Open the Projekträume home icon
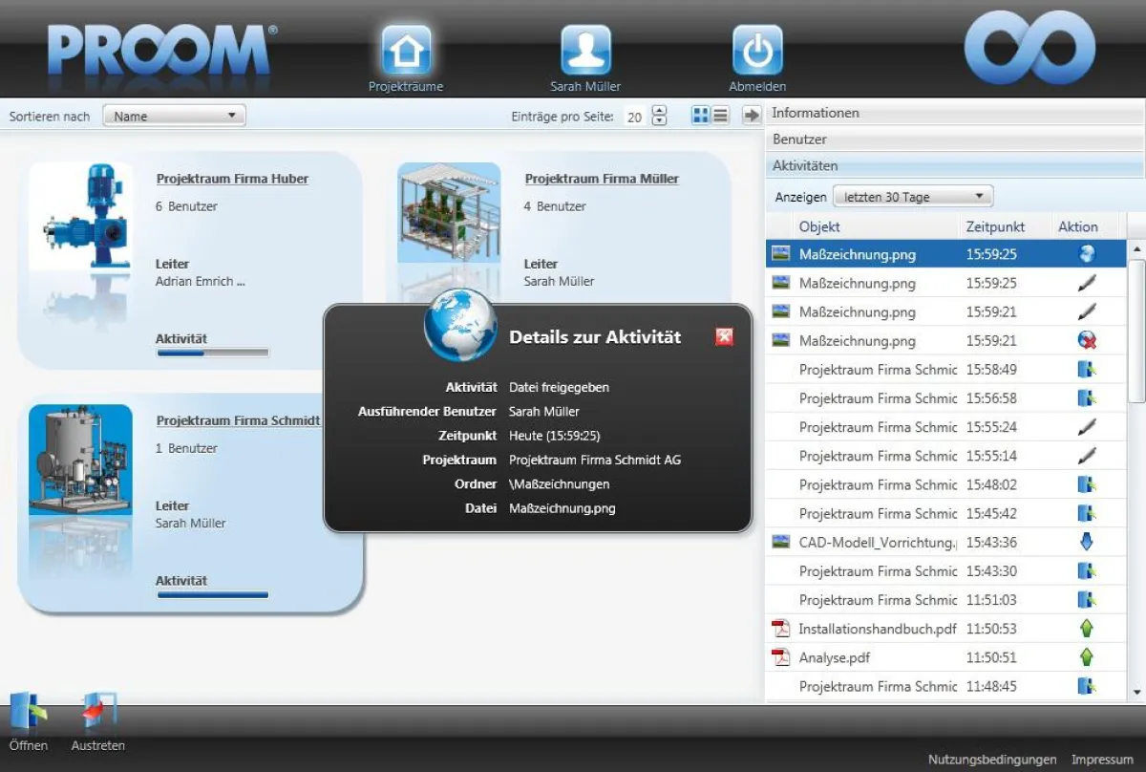1146x772 pixels. (x=406, y=52)
